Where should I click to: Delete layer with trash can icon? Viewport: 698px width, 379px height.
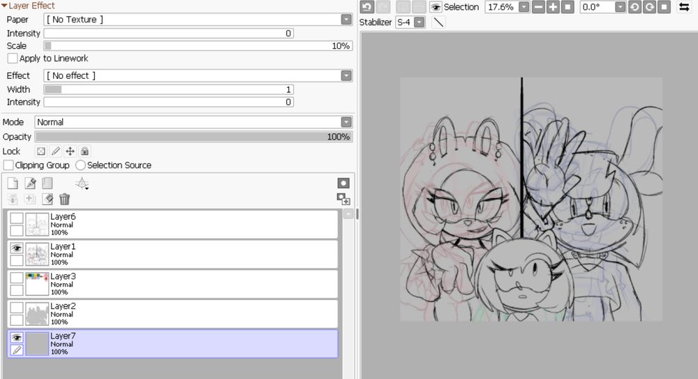click(64, 199)
